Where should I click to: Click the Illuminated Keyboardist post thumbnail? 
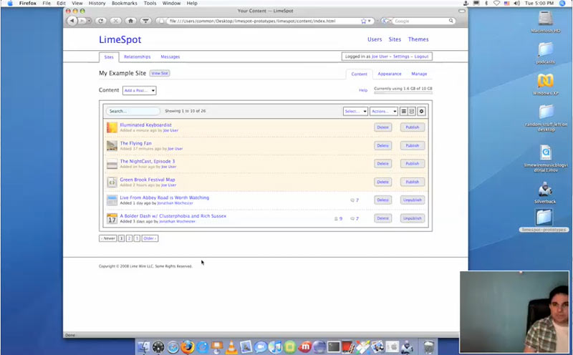point(112,127)
